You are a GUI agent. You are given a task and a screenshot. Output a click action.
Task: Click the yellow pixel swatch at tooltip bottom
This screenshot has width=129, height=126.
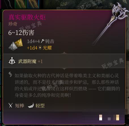click(x=118, y=118)
